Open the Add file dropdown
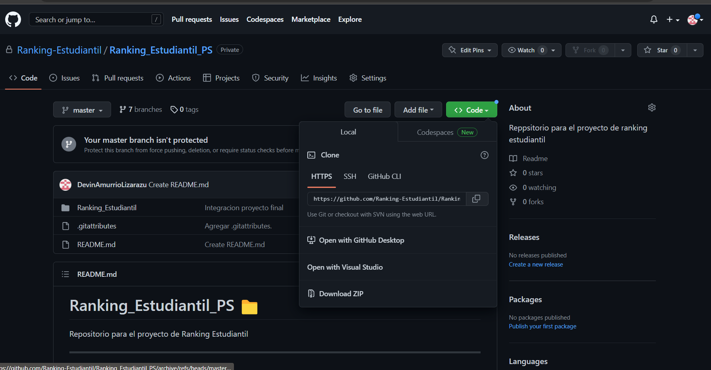The width and height of the screenshot is (711, 370). coord(418,110)
